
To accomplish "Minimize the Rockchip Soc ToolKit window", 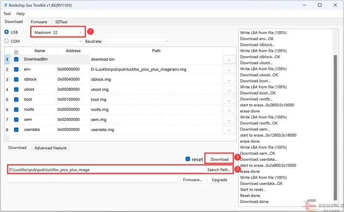I will [304, 5].
